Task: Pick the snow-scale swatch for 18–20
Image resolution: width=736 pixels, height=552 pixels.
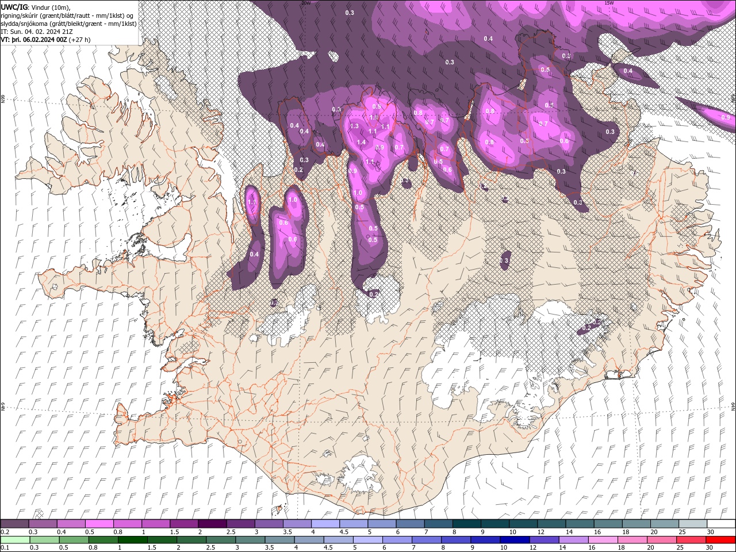Action: coord(636,524)
